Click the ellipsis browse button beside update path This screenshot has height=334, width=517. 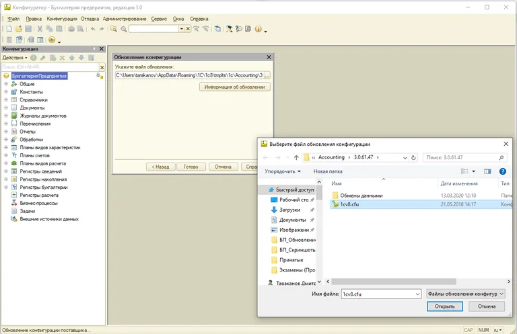[269, 75]
